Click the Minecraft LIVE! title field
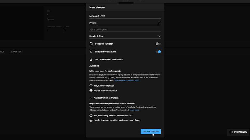Screen dimensions: 250x140 point(125,16)
